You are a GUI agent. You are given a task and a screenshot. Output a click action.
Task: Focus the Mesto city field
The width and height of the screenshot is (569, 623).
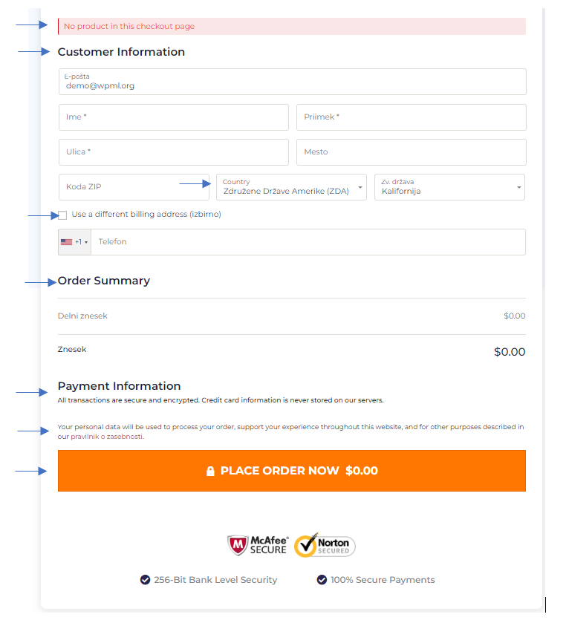(412, 152)
